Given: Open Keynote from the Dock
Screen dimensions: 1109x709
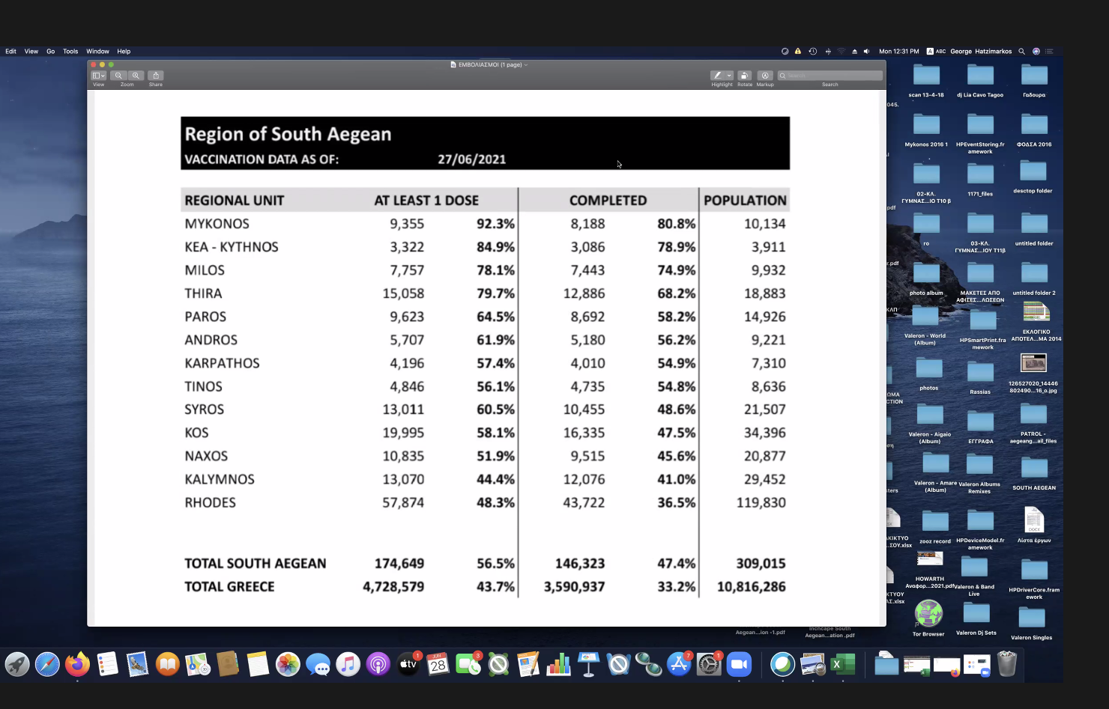Looking at the screenshot, I should [589, 664].
